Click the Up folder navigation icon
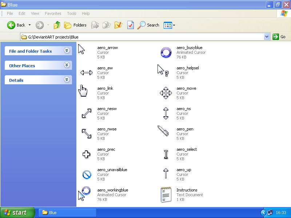The image size is (291, 218). tap(56, 25)
